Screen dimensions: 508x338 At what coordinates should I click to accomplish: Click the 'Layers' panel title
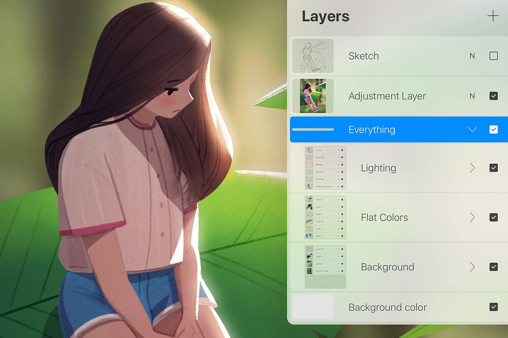(x=326, y=16)
